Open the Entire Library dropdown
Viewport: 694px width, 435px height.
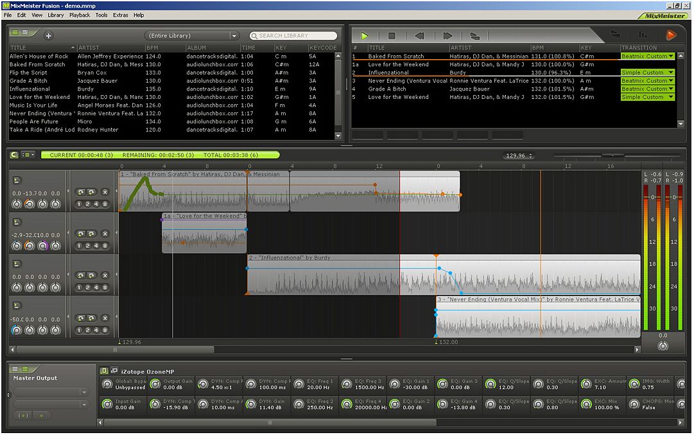pos(192,35)
